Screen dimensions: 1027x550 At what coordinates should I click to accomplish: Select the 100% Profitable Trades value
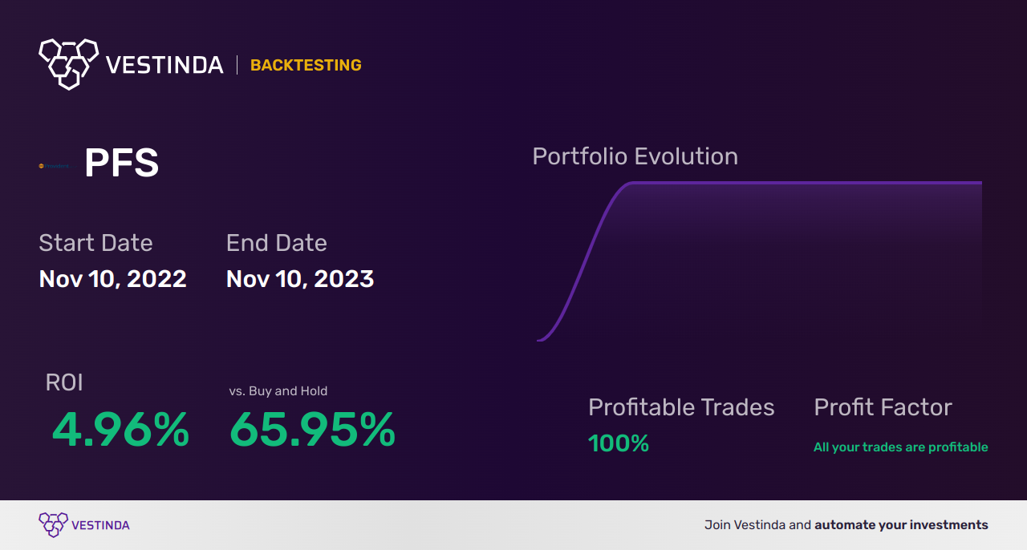pos(619,443)
